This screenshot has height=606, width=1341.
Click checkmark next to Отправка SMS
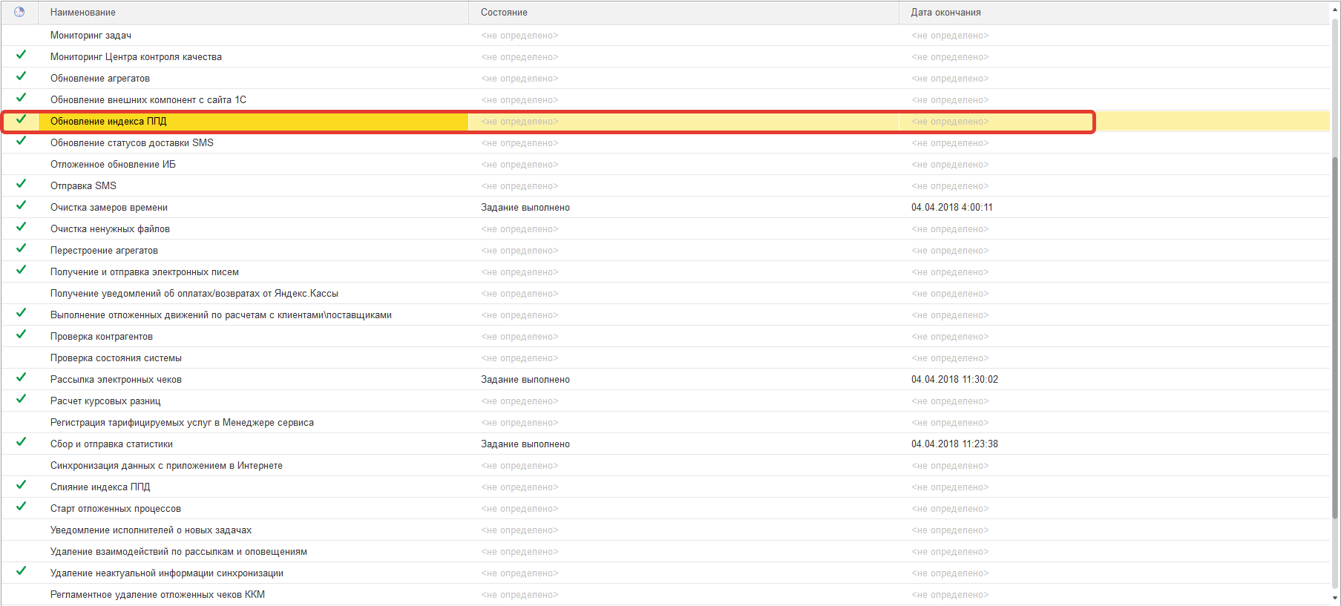coord(21,184)
